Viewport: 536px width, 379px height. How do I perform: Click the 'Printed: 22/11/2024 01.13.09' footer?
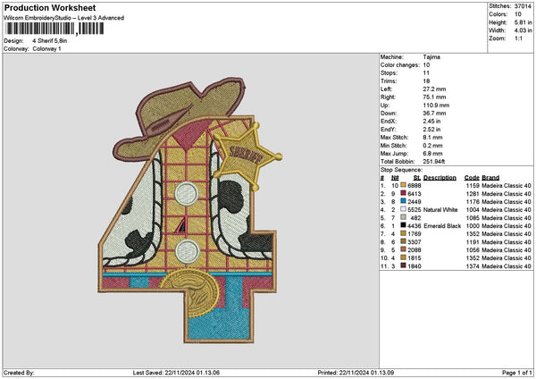pos(356,373)
